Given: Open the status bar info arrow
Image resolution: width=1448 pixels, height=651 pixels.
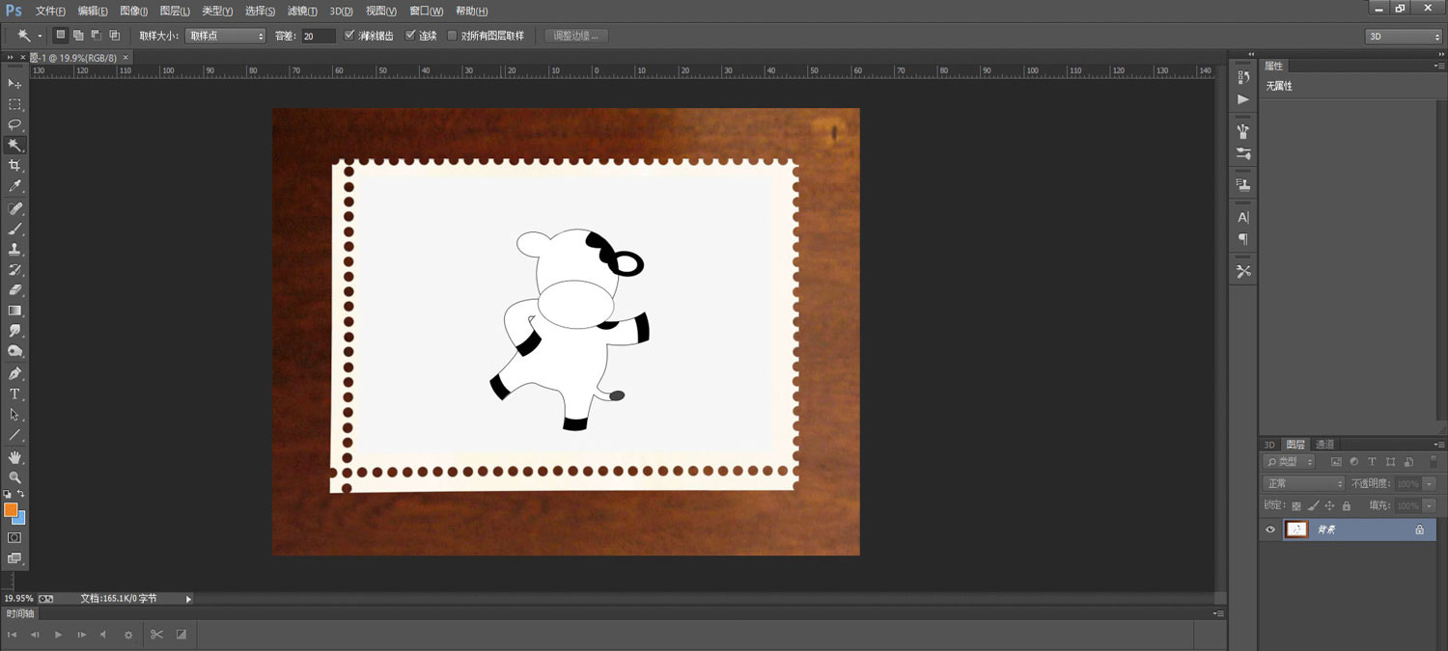Looking at the screenshot, I should pyautogui.click(x=188, y=599).
